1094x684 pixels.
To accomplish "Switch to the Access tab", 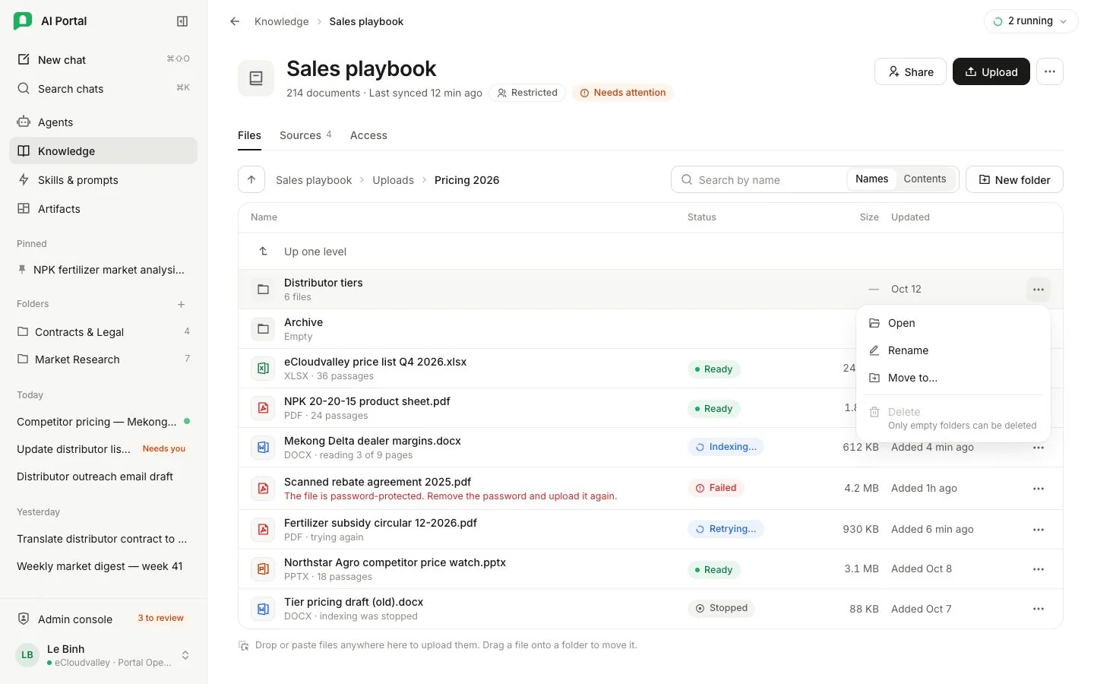I will (x=368, y=135).
